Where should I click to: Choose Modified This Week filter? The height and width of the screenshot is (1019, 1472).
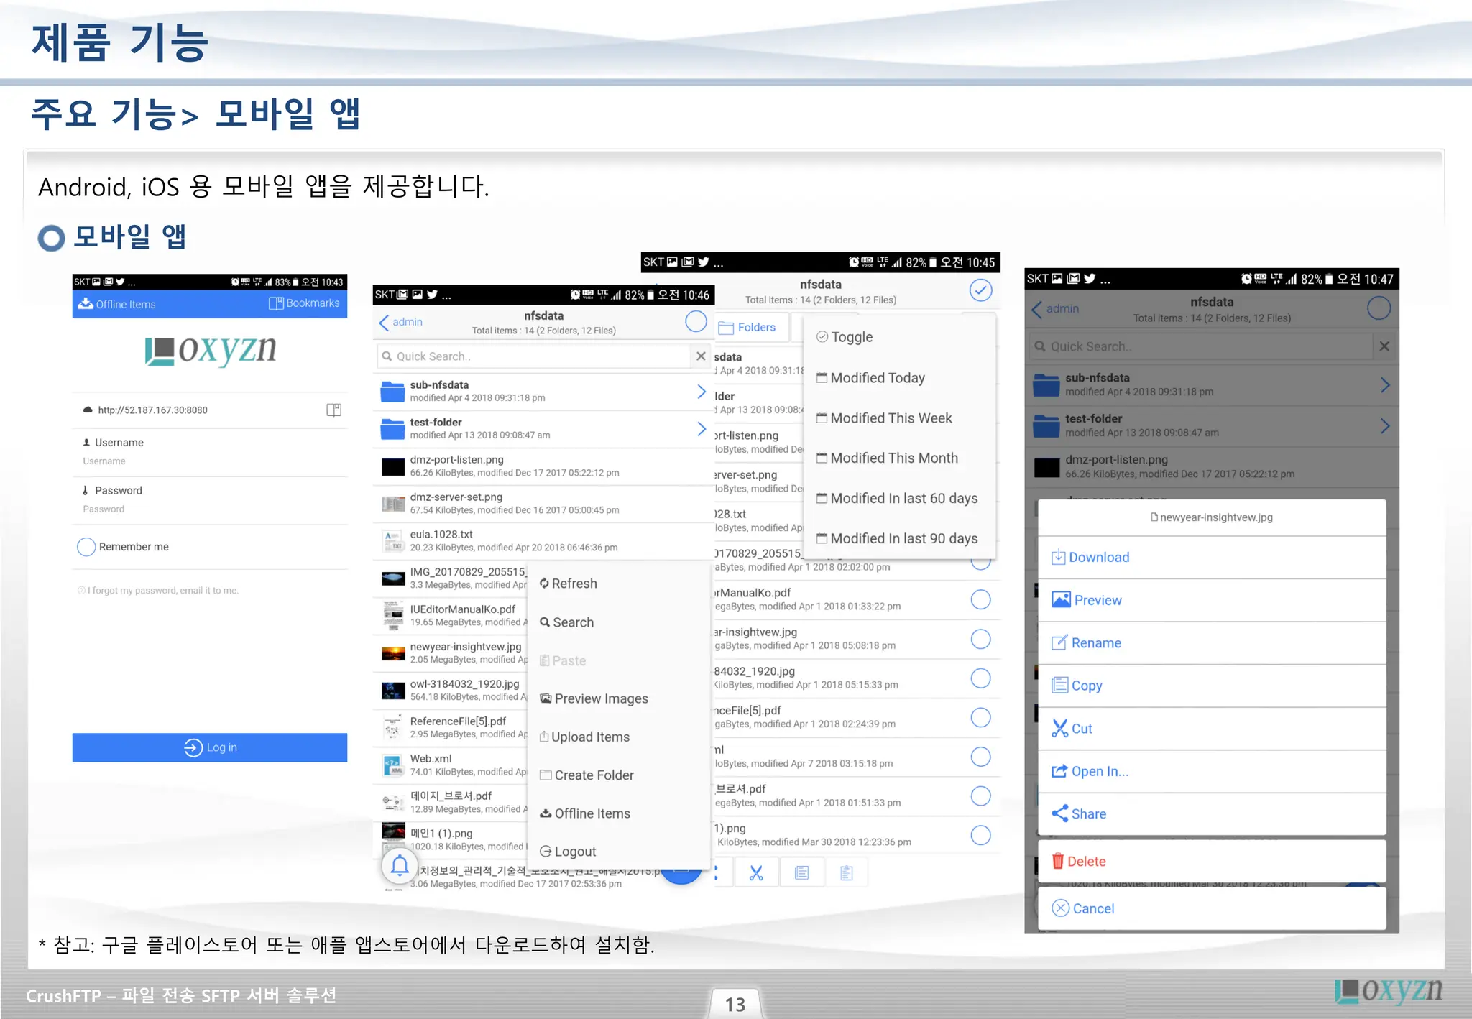click(x=884, y=418)
